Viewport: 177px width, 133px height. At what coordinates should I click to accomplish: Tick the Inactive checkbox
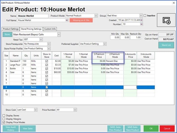(x=145, y=16)
